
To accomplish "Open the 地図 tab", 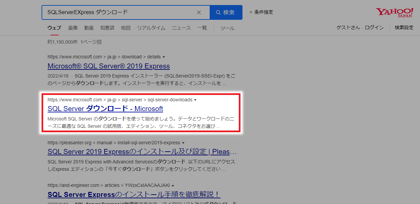I will pos(126,28).
